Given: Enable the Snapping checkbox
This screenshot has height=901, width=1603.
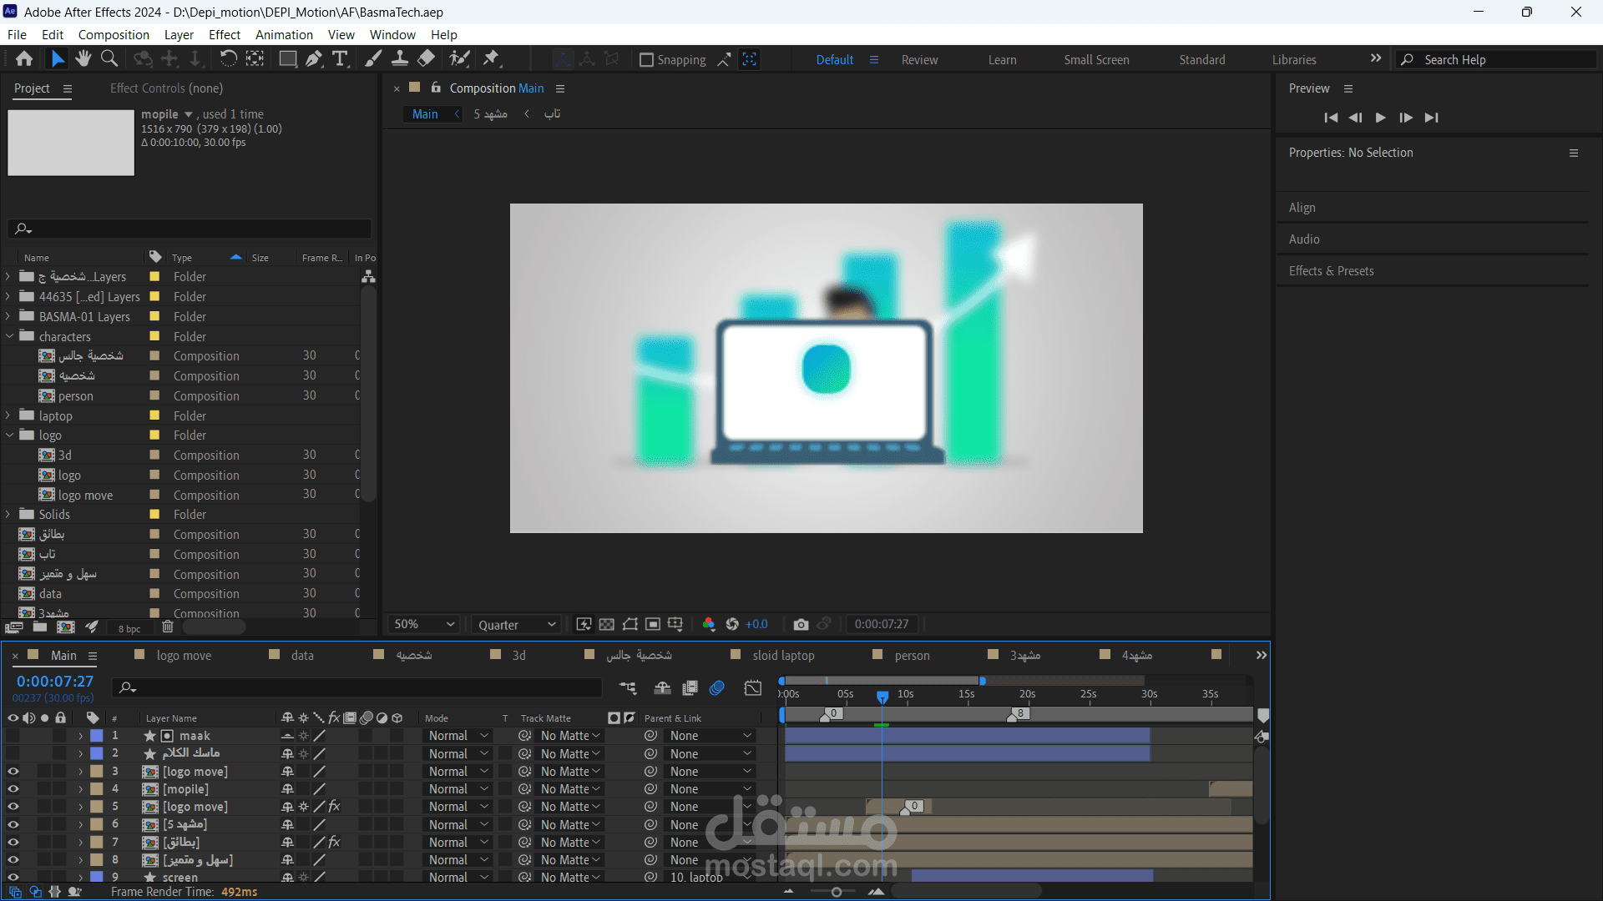Looking at the screenshot, I should pos(646,60).
